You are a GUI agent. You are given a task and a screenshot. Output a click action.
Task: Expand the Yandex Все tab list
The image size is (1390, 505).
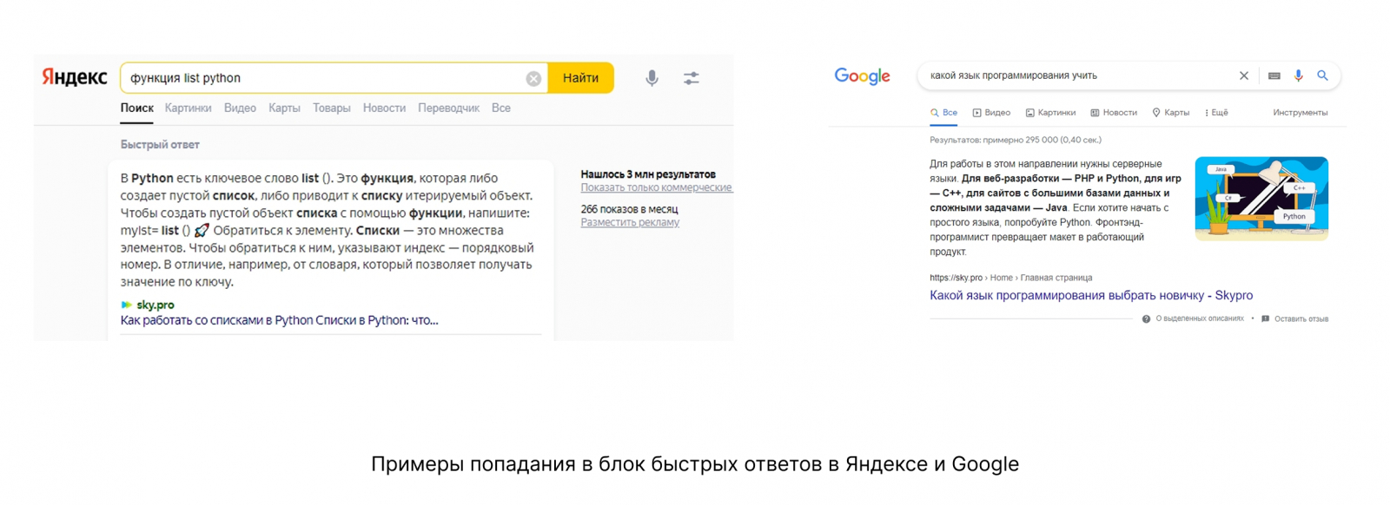pos(501,108)
